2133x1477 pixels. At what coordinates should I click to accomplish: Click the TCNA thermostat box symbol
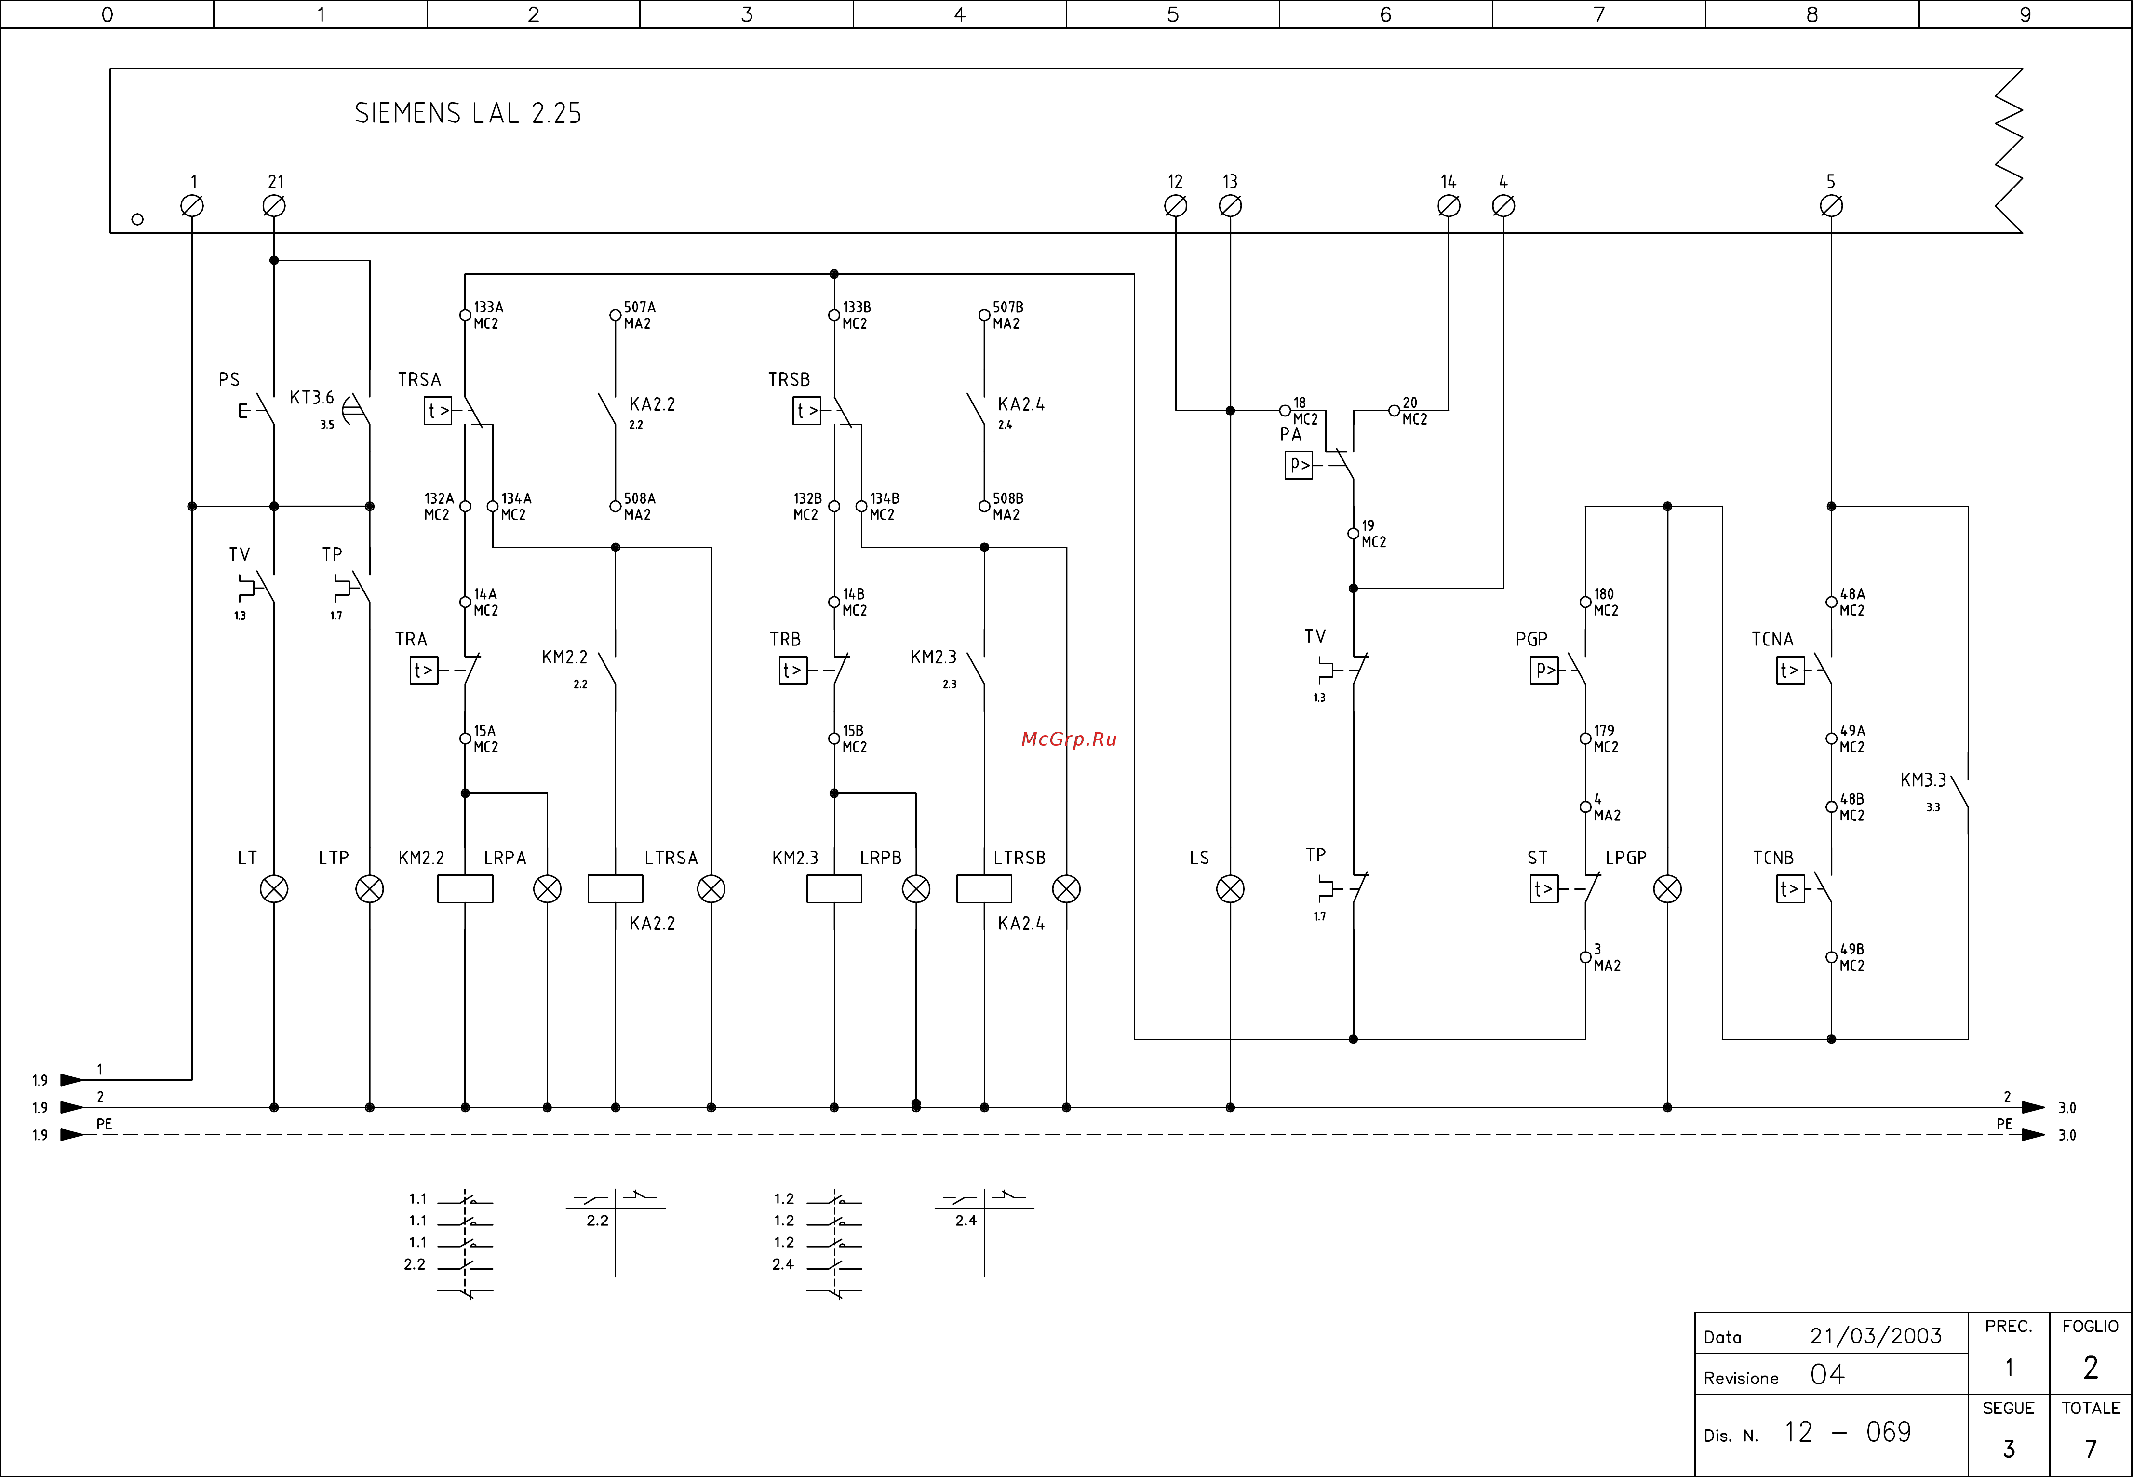[1791, 670]
